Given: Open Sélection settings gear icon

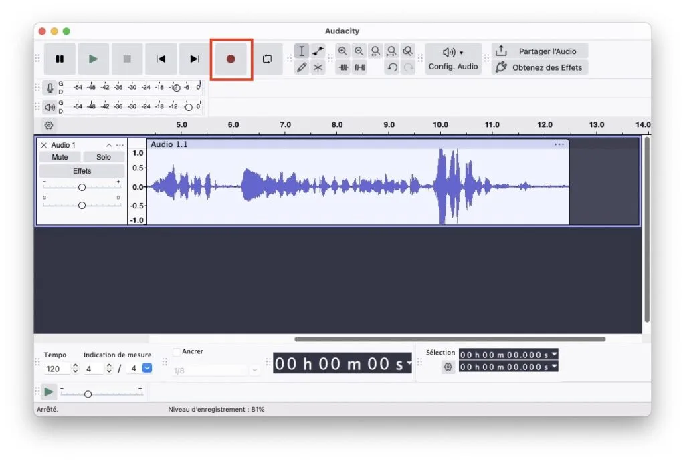Looking at the screenshot, I should tap(448, 367).
